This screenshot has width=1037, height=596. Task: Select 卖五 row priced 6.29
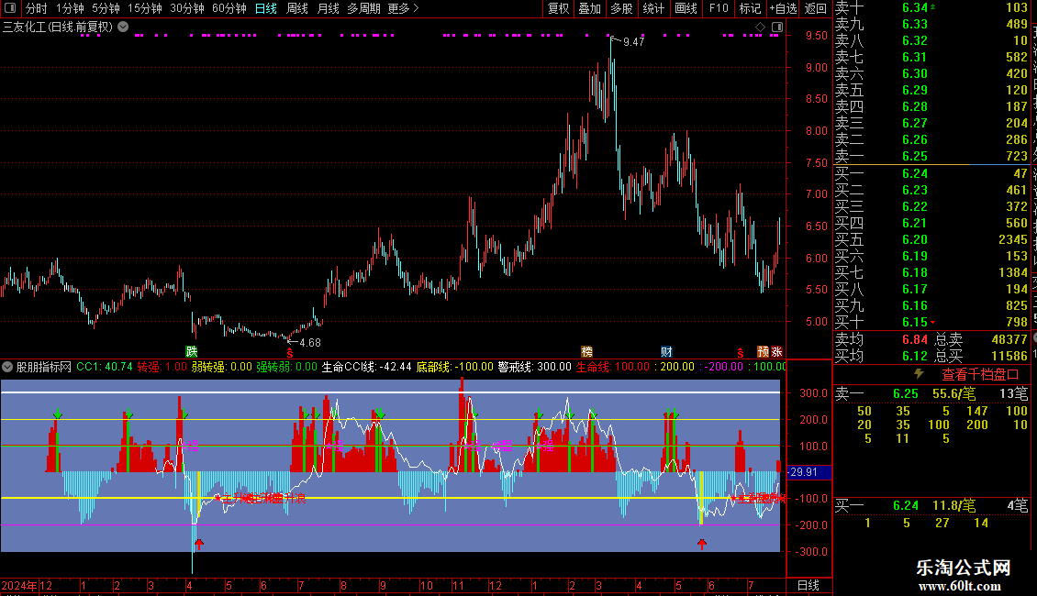[x=931, y=90]
